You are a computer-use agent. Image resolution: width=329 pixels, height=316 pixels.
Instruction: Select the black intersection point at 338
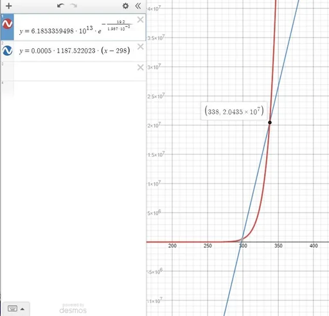tap(270, 123)
